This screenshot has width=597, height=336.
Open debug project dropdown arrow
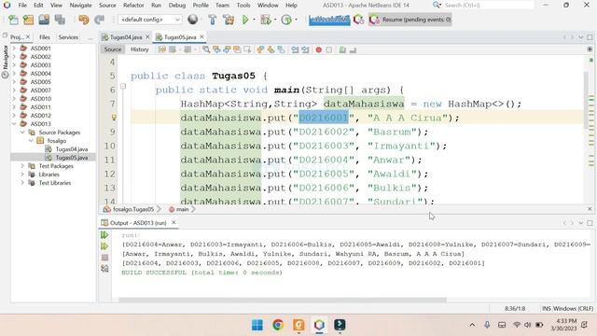pyautogui.click(x=275, y=20)
